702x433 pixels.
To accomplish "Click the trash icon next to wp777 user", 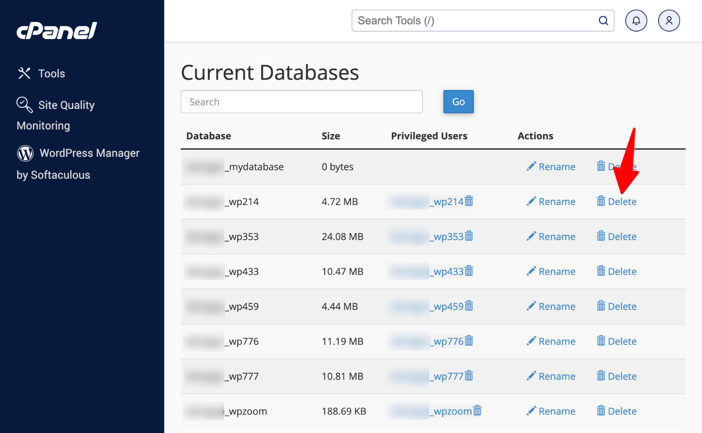I will coord(469,376).
